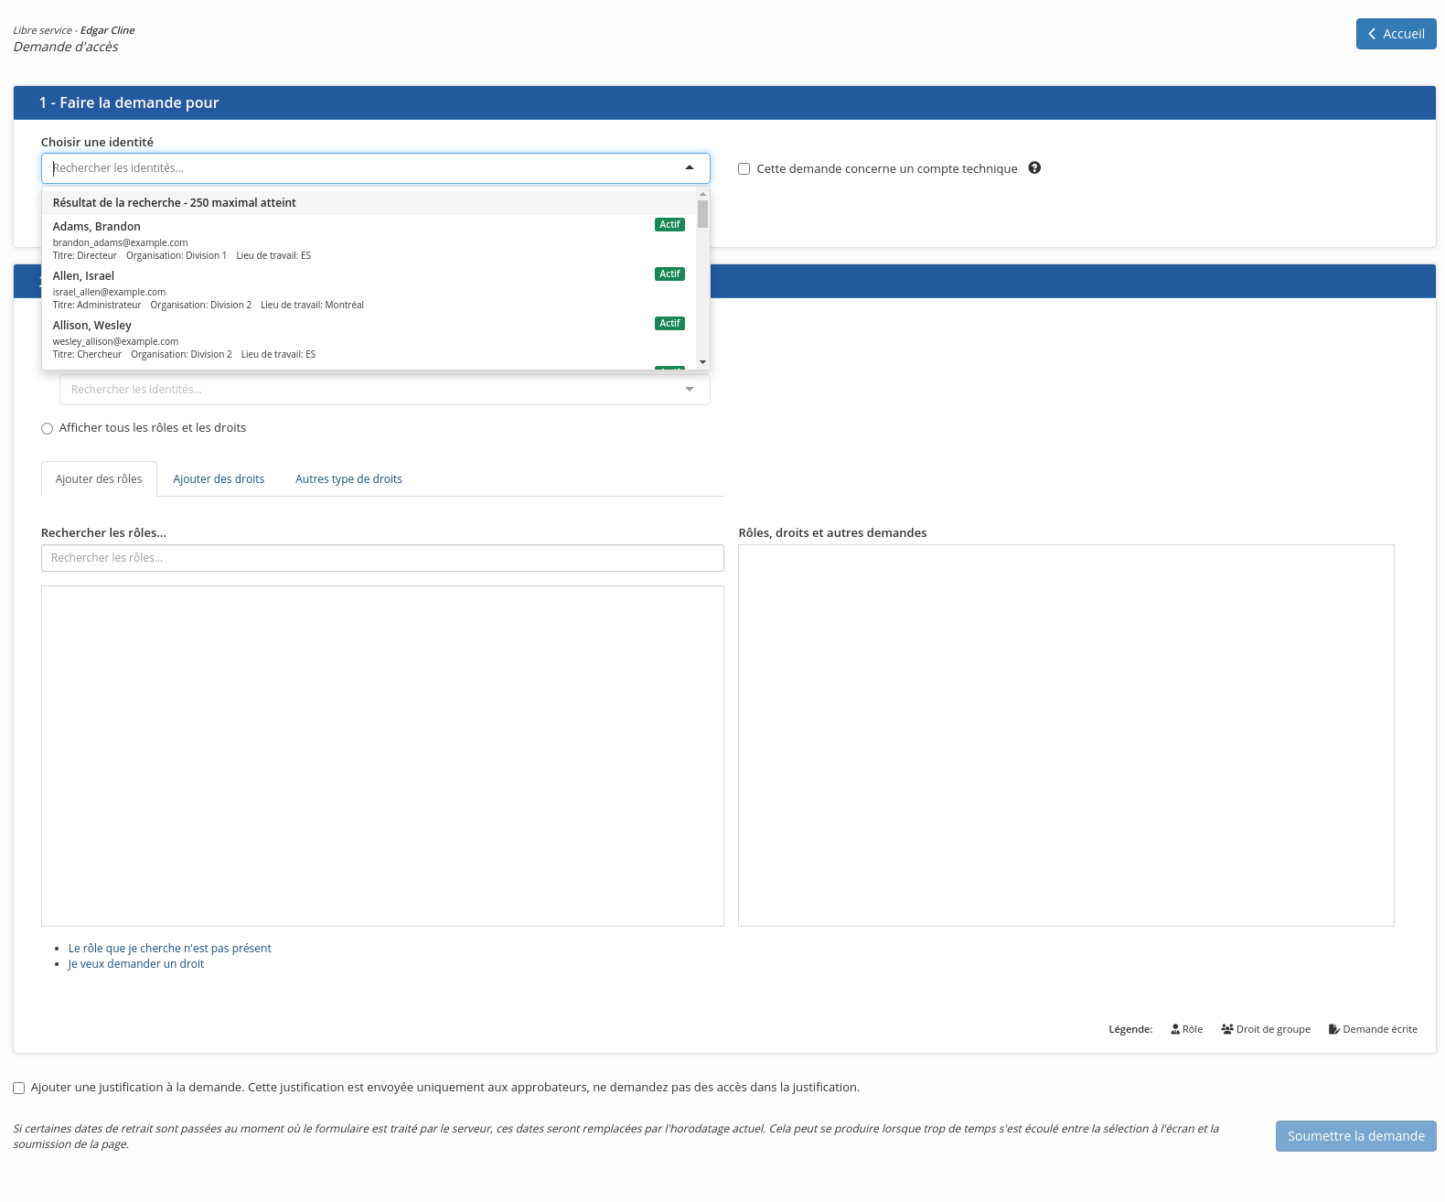This screenshot has width=1445, height=1202.
Task: Click the Demande écrite legend icon
Action: coord(1334,1029)
